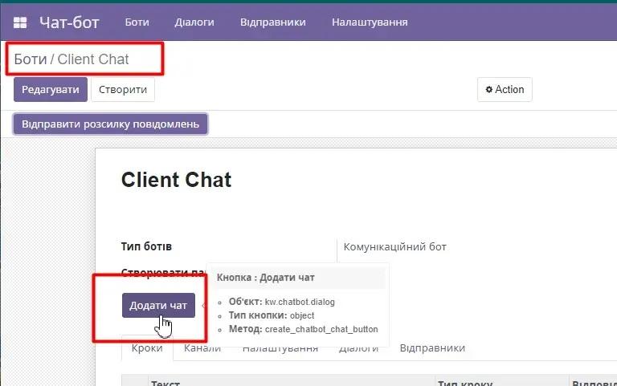This screenshot has height=386, width=617.
Task: Click the Комунікаційний бот value
Action: point(395,247)
